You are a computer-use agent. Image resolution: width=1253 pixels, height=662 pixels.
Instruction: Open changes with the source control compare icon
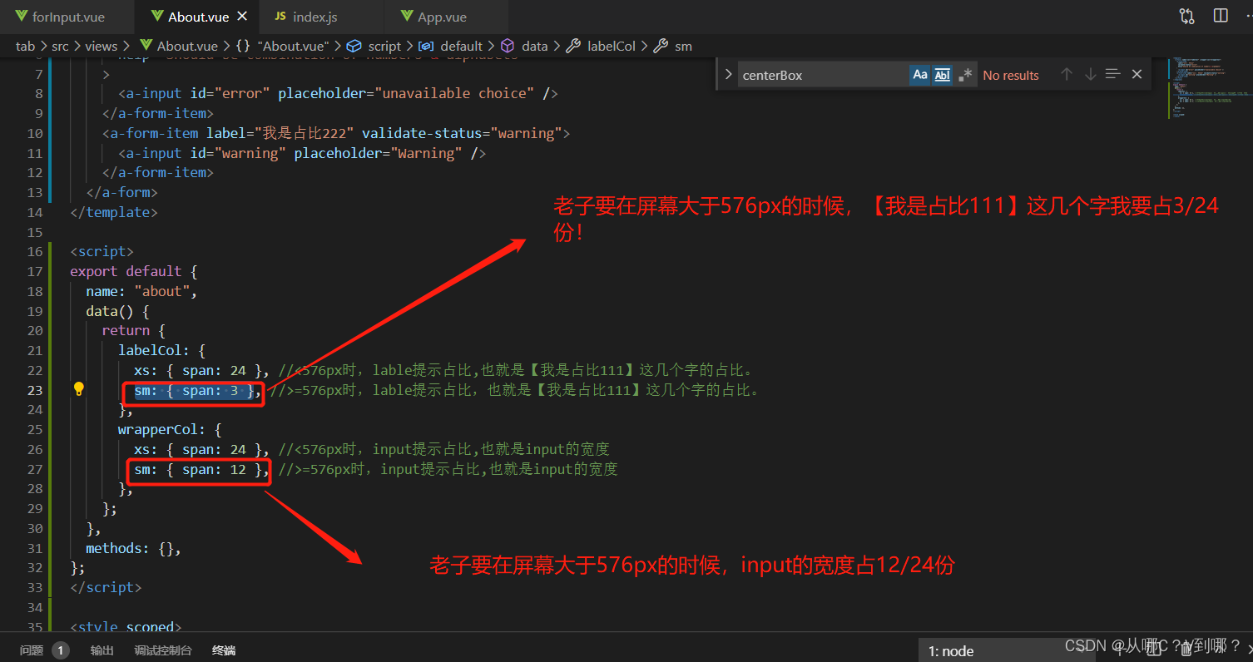[1186, 17]
